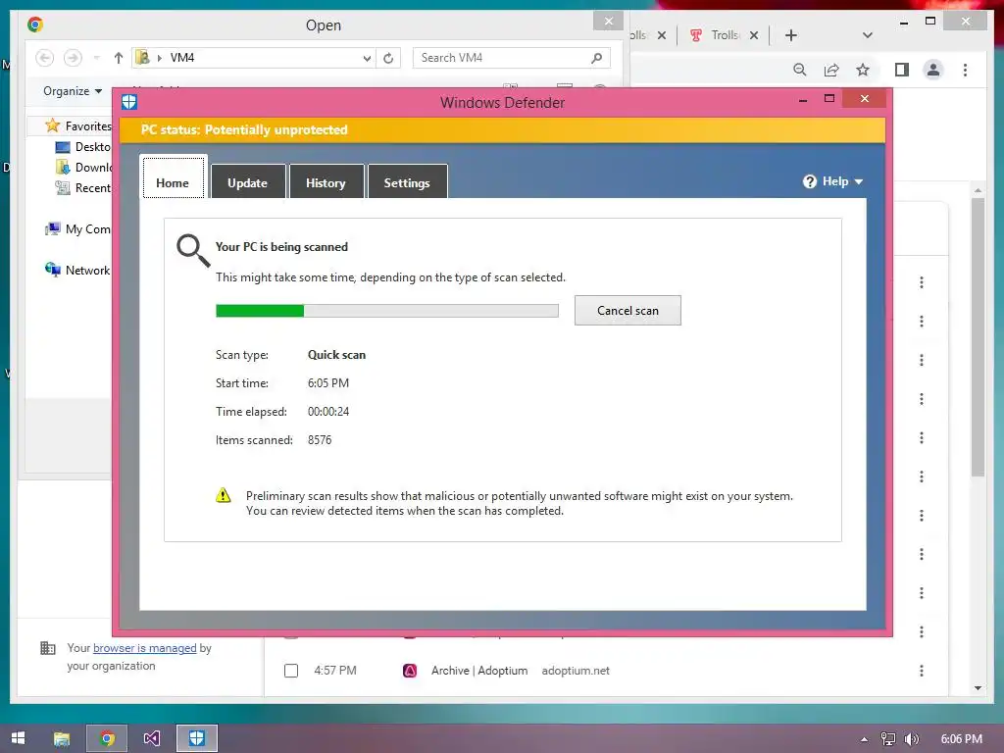Open the Chrome profile avatar
The image size is (1004, 753).
click(933, 70)
